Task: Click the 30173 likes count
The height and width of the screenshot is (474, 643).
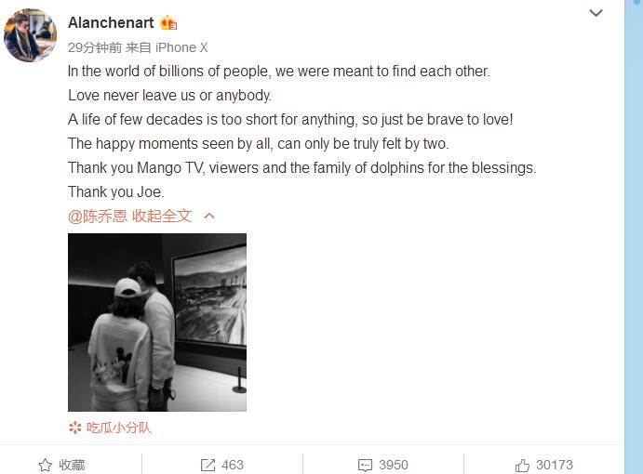Action: coord(555,465)
